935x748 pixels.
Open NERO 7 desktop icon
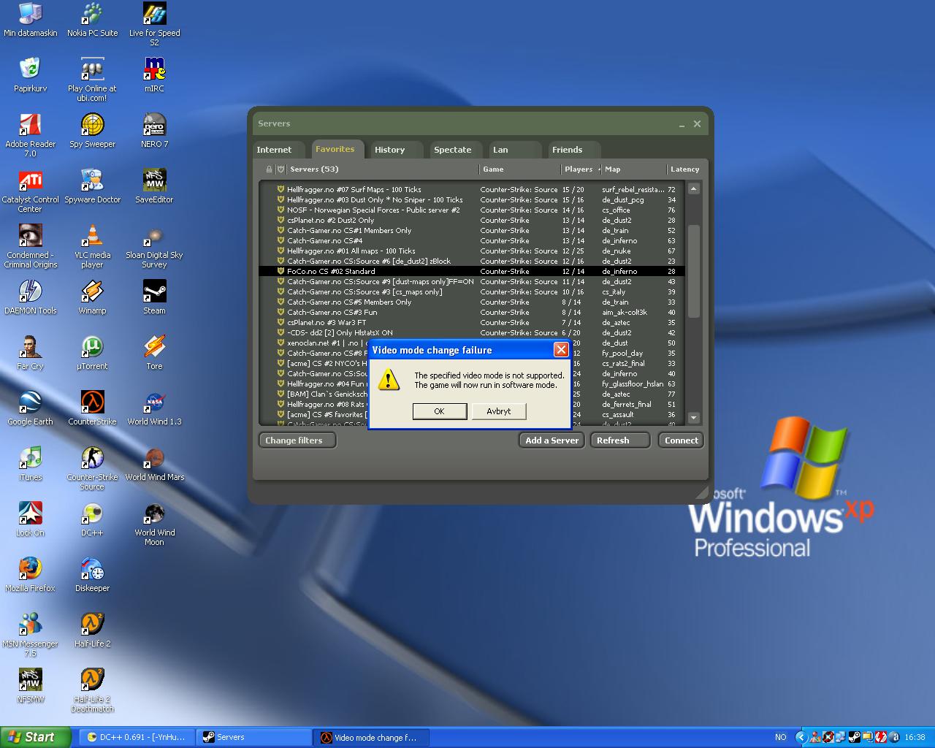click(x=154, y=131)
